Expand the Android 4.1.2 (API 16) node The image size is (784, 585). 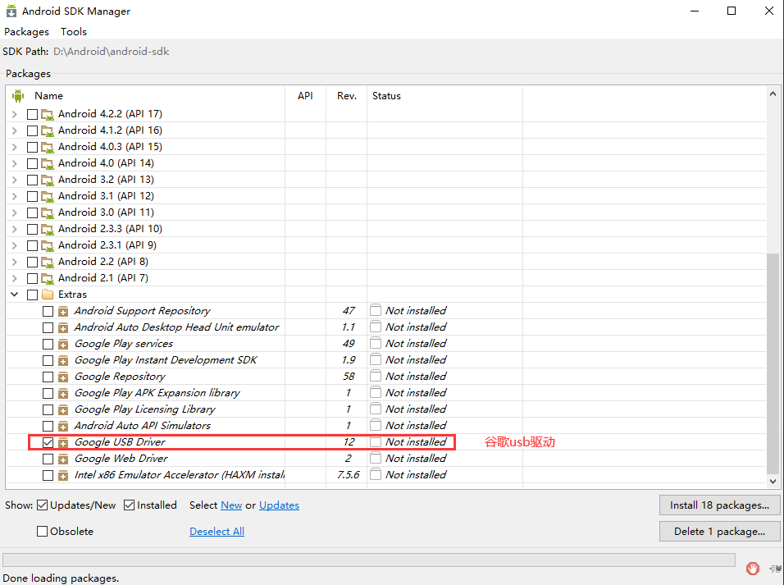coord(15,130)
